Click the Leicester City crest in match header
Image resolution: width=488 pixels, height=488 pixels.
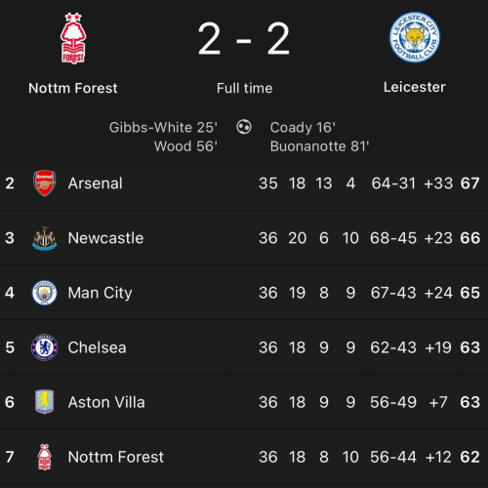415,37
